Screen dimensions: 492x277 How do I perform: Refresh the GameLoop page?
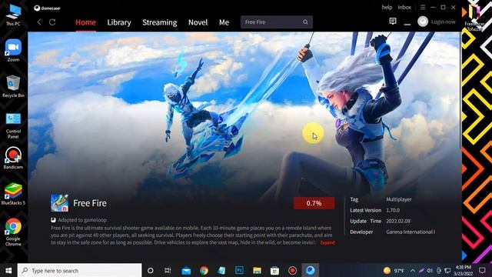click(x=52, y=22)
